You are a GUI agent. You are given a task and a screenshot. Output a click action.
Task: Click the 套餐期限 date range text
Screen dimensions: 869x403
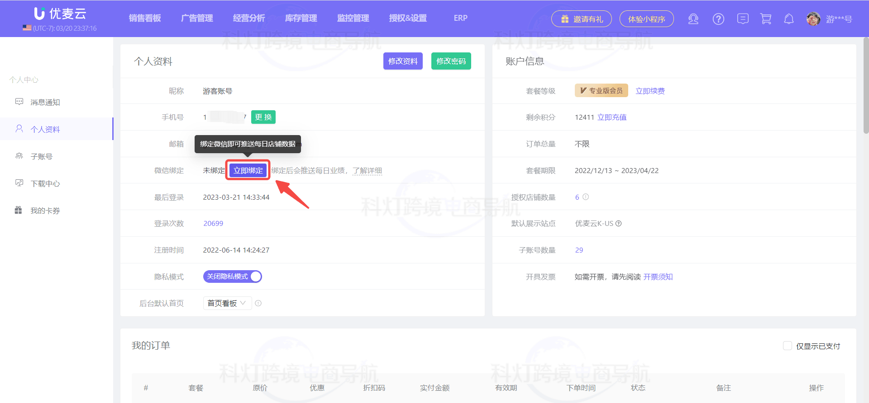[616, 170]
